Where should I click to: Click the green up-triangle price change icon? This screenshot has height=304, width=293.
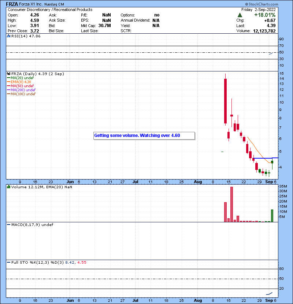(240, 15)
